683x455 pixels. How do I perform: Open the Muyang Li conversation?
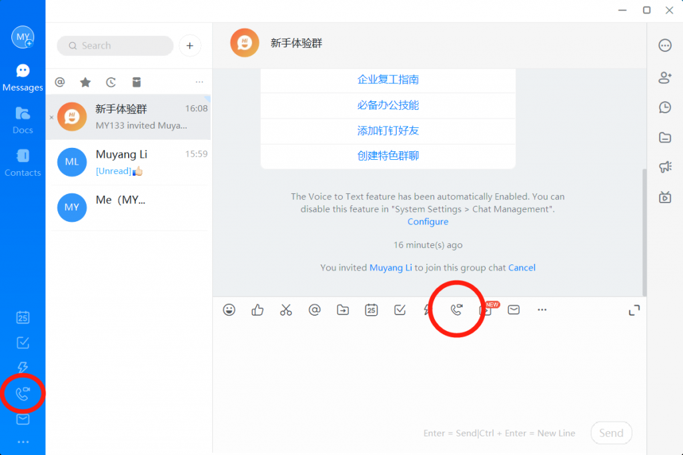[x=128, y=163]
